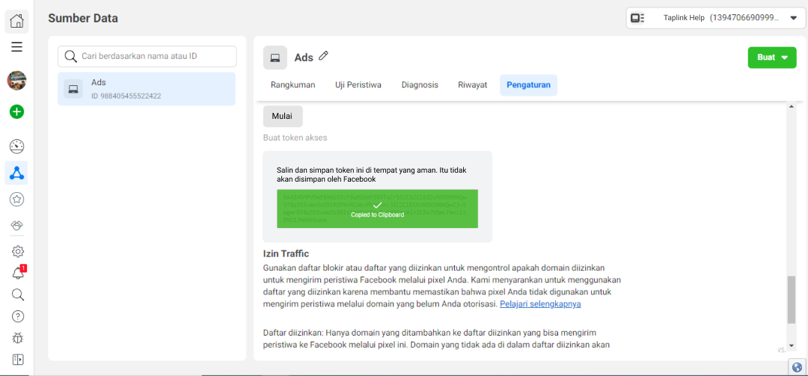808x376 pixels.
Task: Click the green copied access token box
Action: (x=377, y=209)
